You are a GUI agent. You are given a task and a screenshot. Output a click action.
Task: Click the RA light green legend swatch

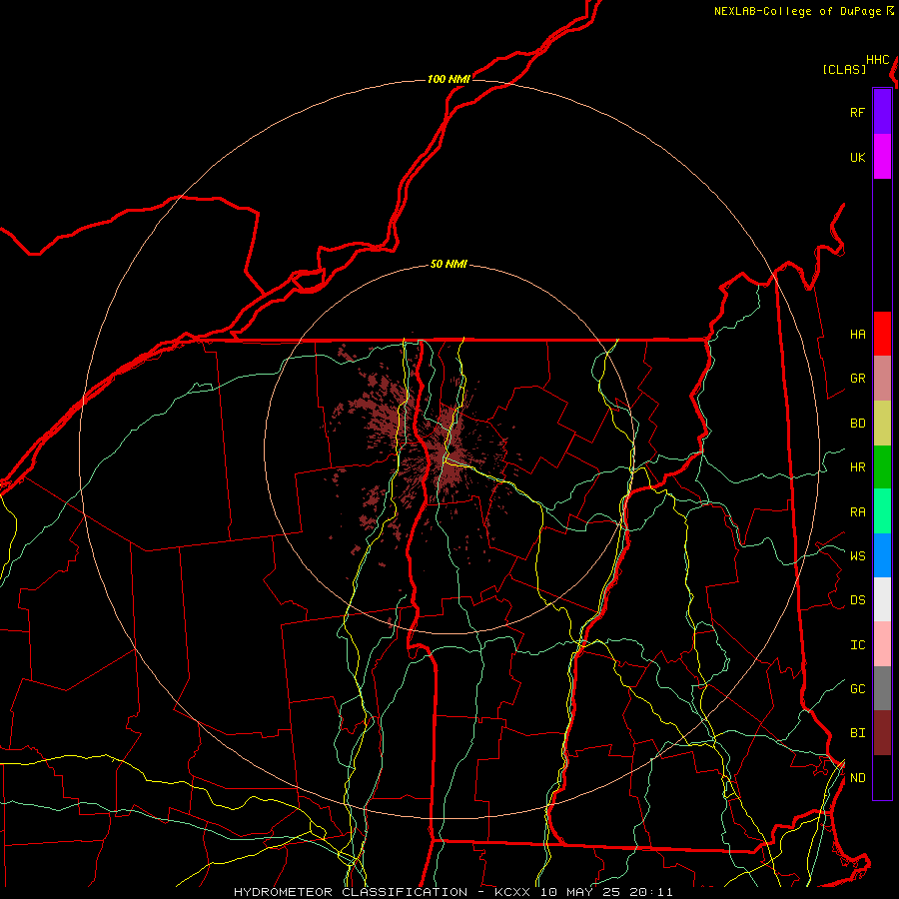point(882,511)
